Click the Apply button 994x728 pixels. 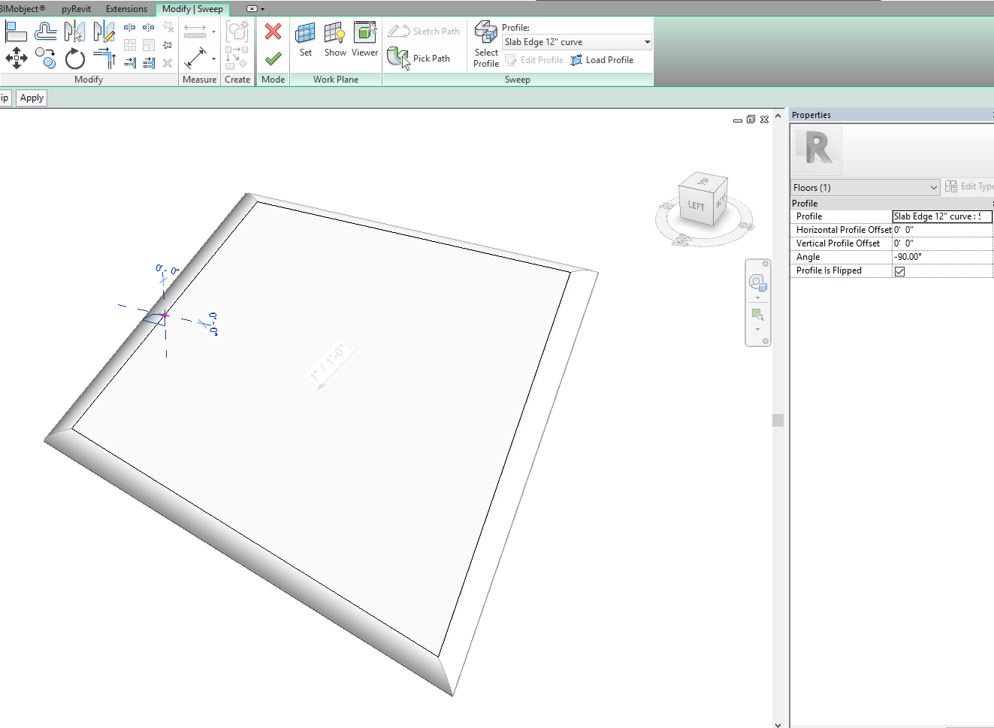31,98
